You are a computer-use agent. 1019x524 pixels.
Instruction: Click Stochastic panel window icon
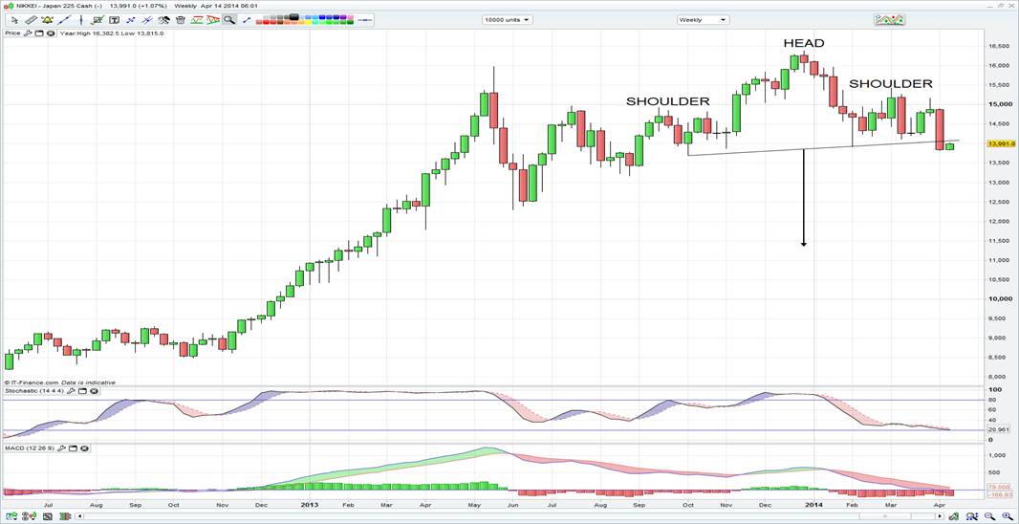click(83, 391)
